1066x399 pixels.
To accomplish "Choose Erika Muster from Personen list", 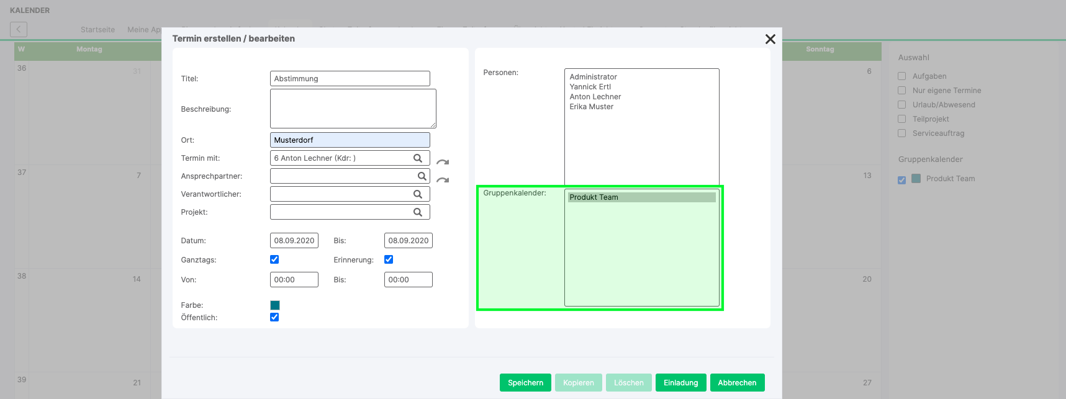I will [591, 107].
